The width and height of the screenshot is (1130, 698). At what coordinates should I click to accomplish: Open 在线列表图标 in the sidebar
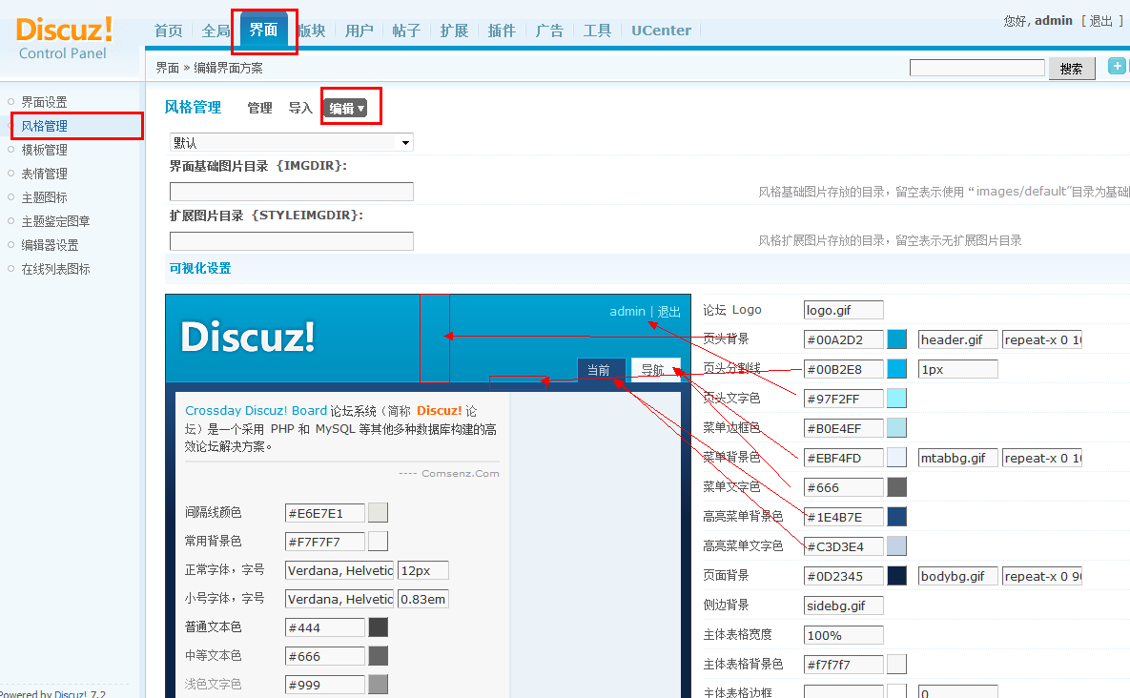pyautogui.click(x=55, y=269)
